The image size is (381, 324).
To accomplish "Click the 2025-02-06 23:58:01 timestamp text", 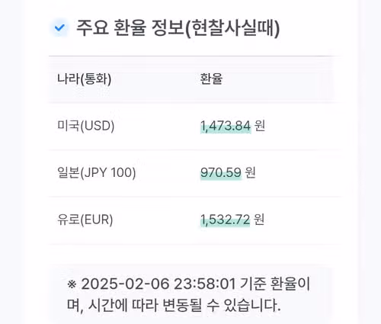I will (158, 284).
